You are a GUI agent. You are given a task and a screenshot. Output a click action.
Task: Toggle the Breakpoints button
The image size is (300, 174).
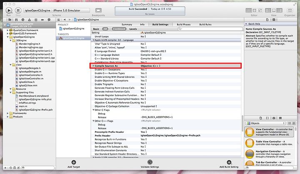[98, 10]
